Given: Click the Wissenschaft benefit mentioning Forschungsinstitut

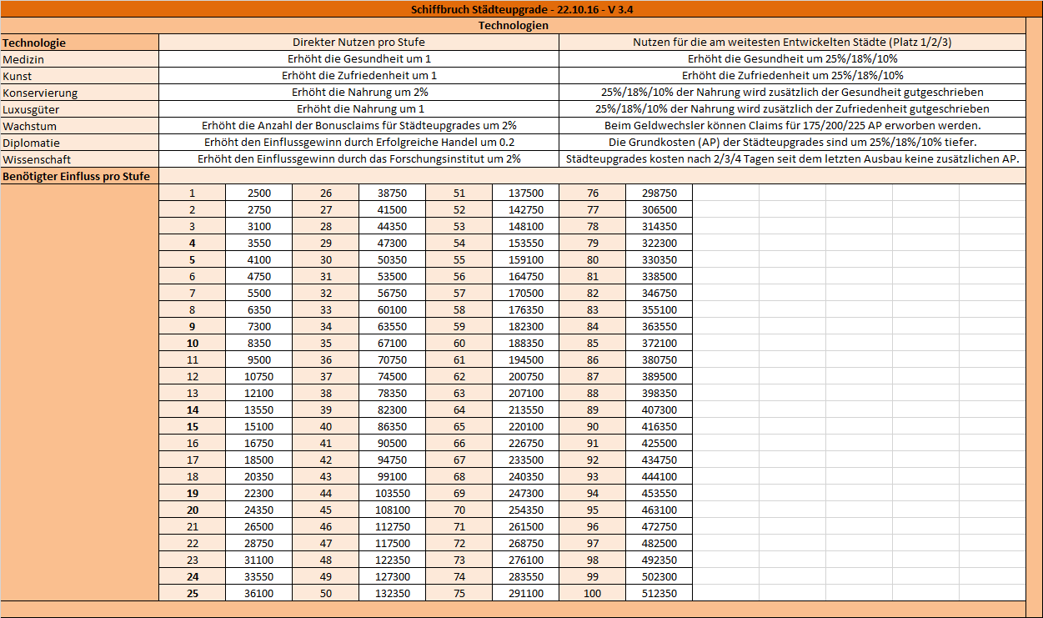Looking at the screenshot, I should click(359, 159).
